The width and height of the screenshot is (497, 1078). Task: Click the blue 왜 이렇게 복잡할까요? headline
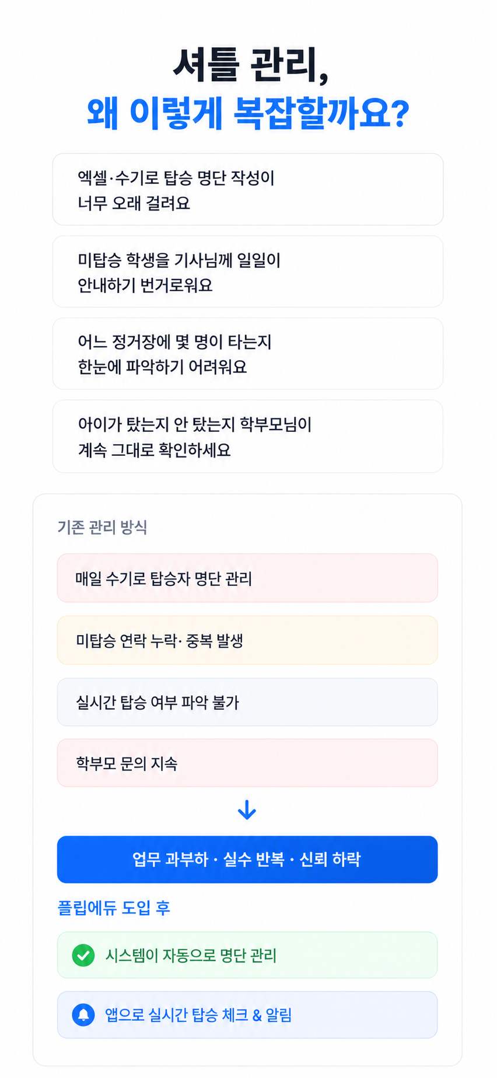(249, 113)
